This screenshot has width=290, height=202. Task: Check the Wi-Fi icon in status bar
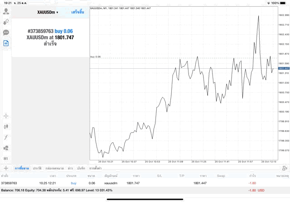269,3
